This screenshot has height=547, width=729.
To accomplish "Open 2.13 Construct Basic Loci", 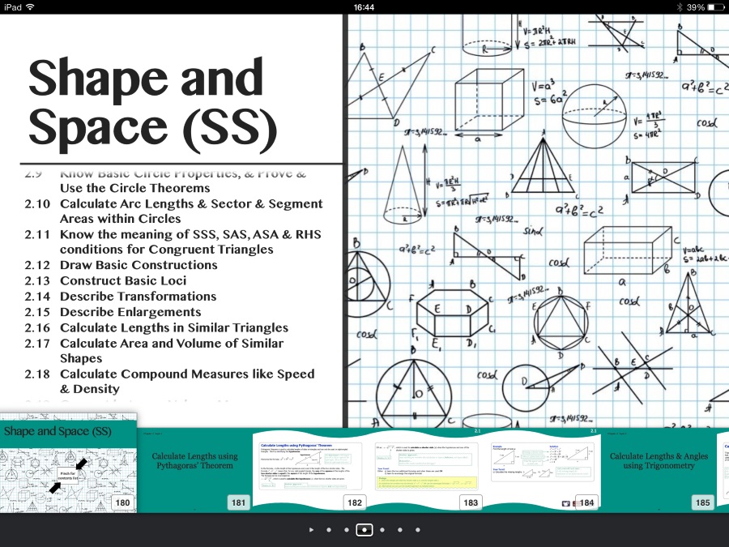I will pos(122,280).
